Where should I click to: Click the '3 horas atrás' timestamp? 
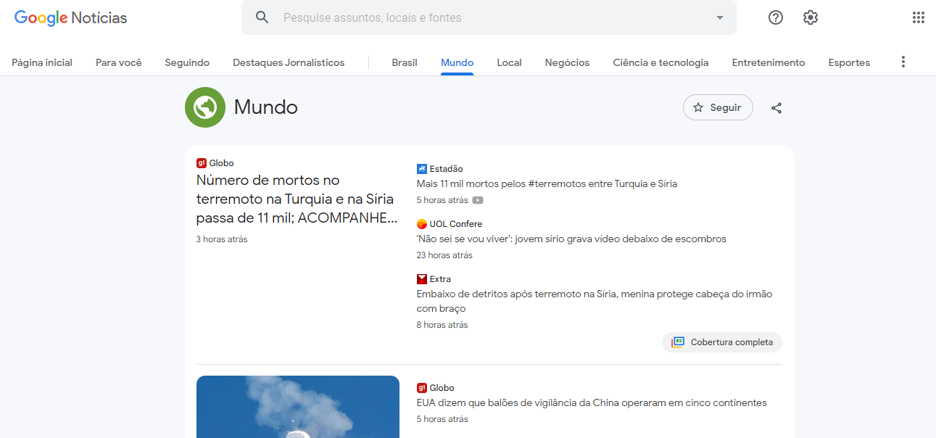[x=222, y=239]
